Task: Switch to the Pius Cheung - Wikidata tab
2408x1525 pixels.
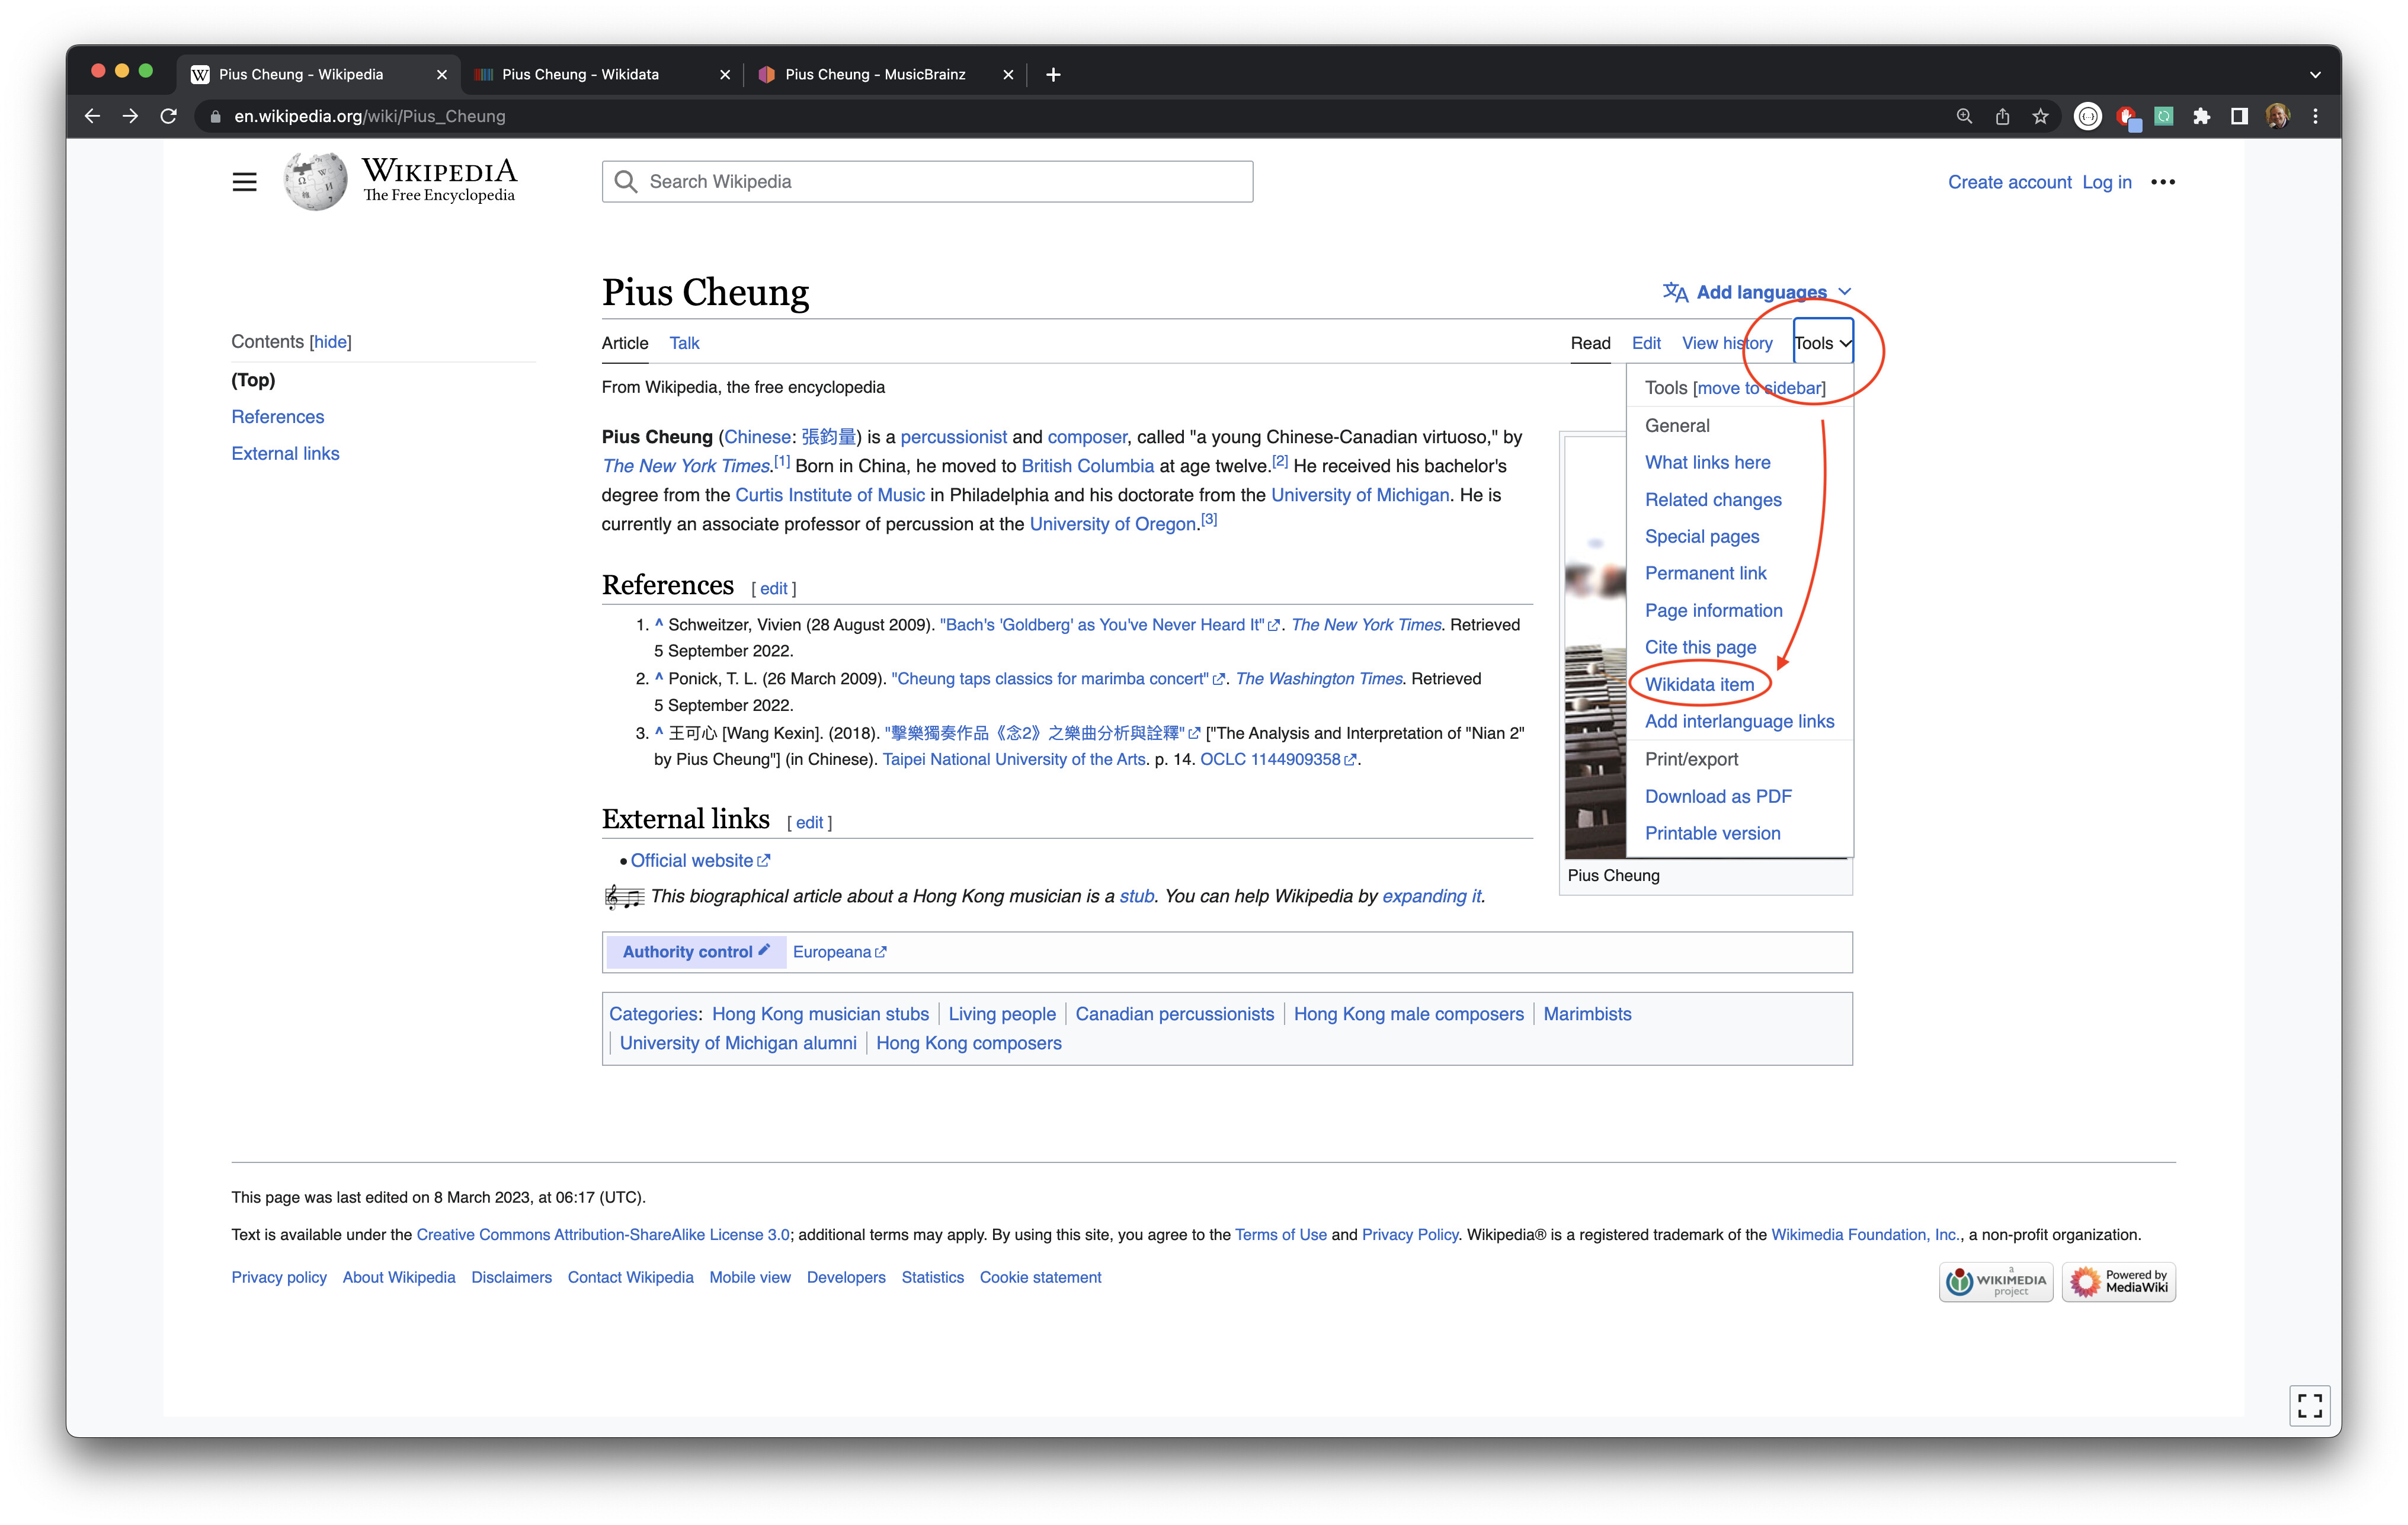Action: [580, 75]
